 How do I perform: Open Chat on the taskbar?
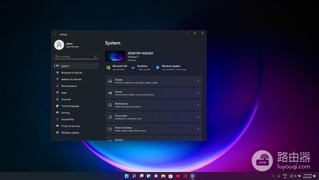tap(156, 176)
